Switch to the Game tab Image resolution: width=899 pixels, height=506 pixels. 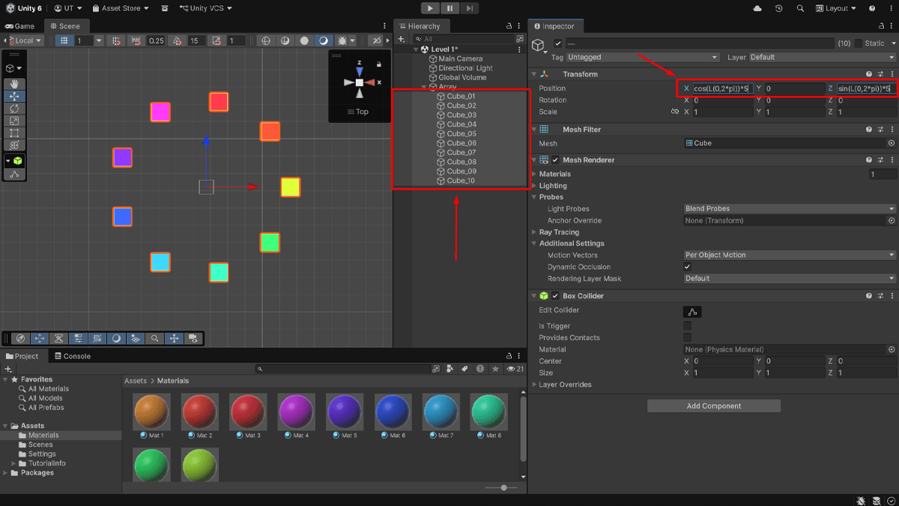pyautogui.click(x=20, y=26)
